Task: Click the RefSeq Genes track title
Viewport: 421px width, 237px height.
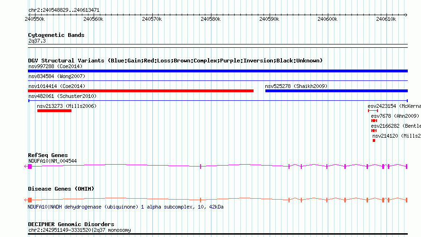Action: (x=48, y=155)
